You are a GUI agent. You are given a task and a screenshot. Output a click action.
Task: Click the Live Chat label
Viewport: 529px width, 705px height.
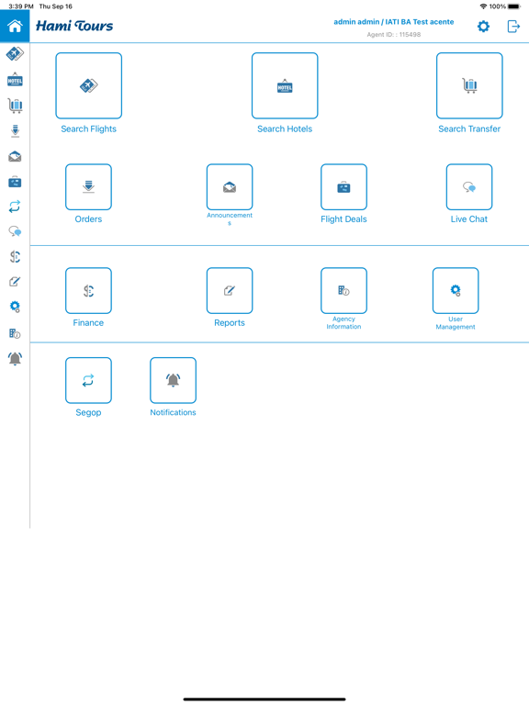point(469,219)
